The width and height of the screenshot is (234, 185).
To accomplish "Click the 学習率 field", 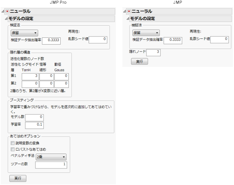I will coord(34,125).
